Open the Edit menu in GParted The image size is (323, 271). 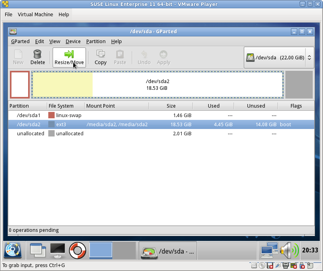coord(40,42)
